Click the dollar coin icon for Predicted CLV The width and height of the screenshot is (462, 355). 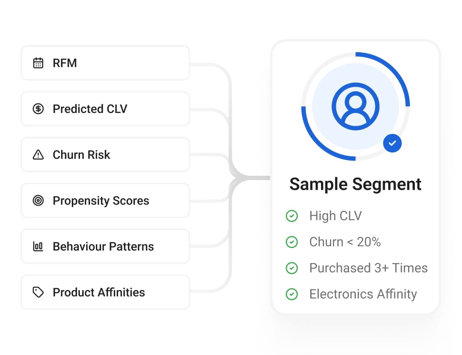[x=38, y=109]
